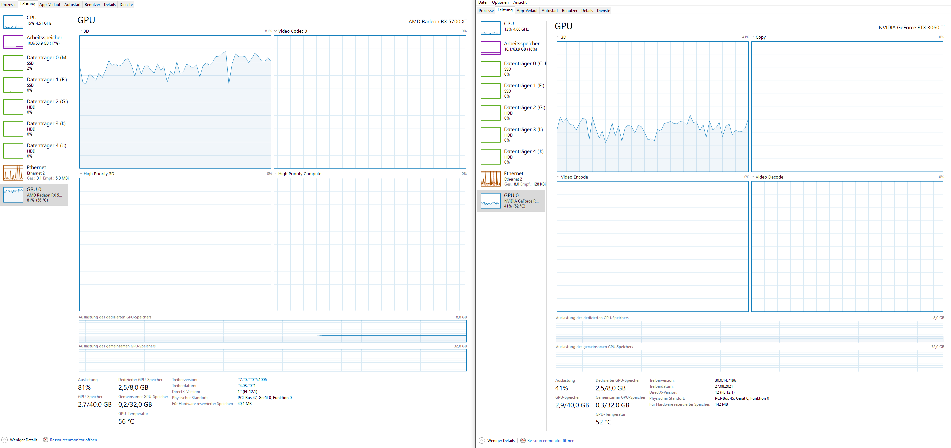
Task: Switch to Autostart tab in right window
Action: 549,11
